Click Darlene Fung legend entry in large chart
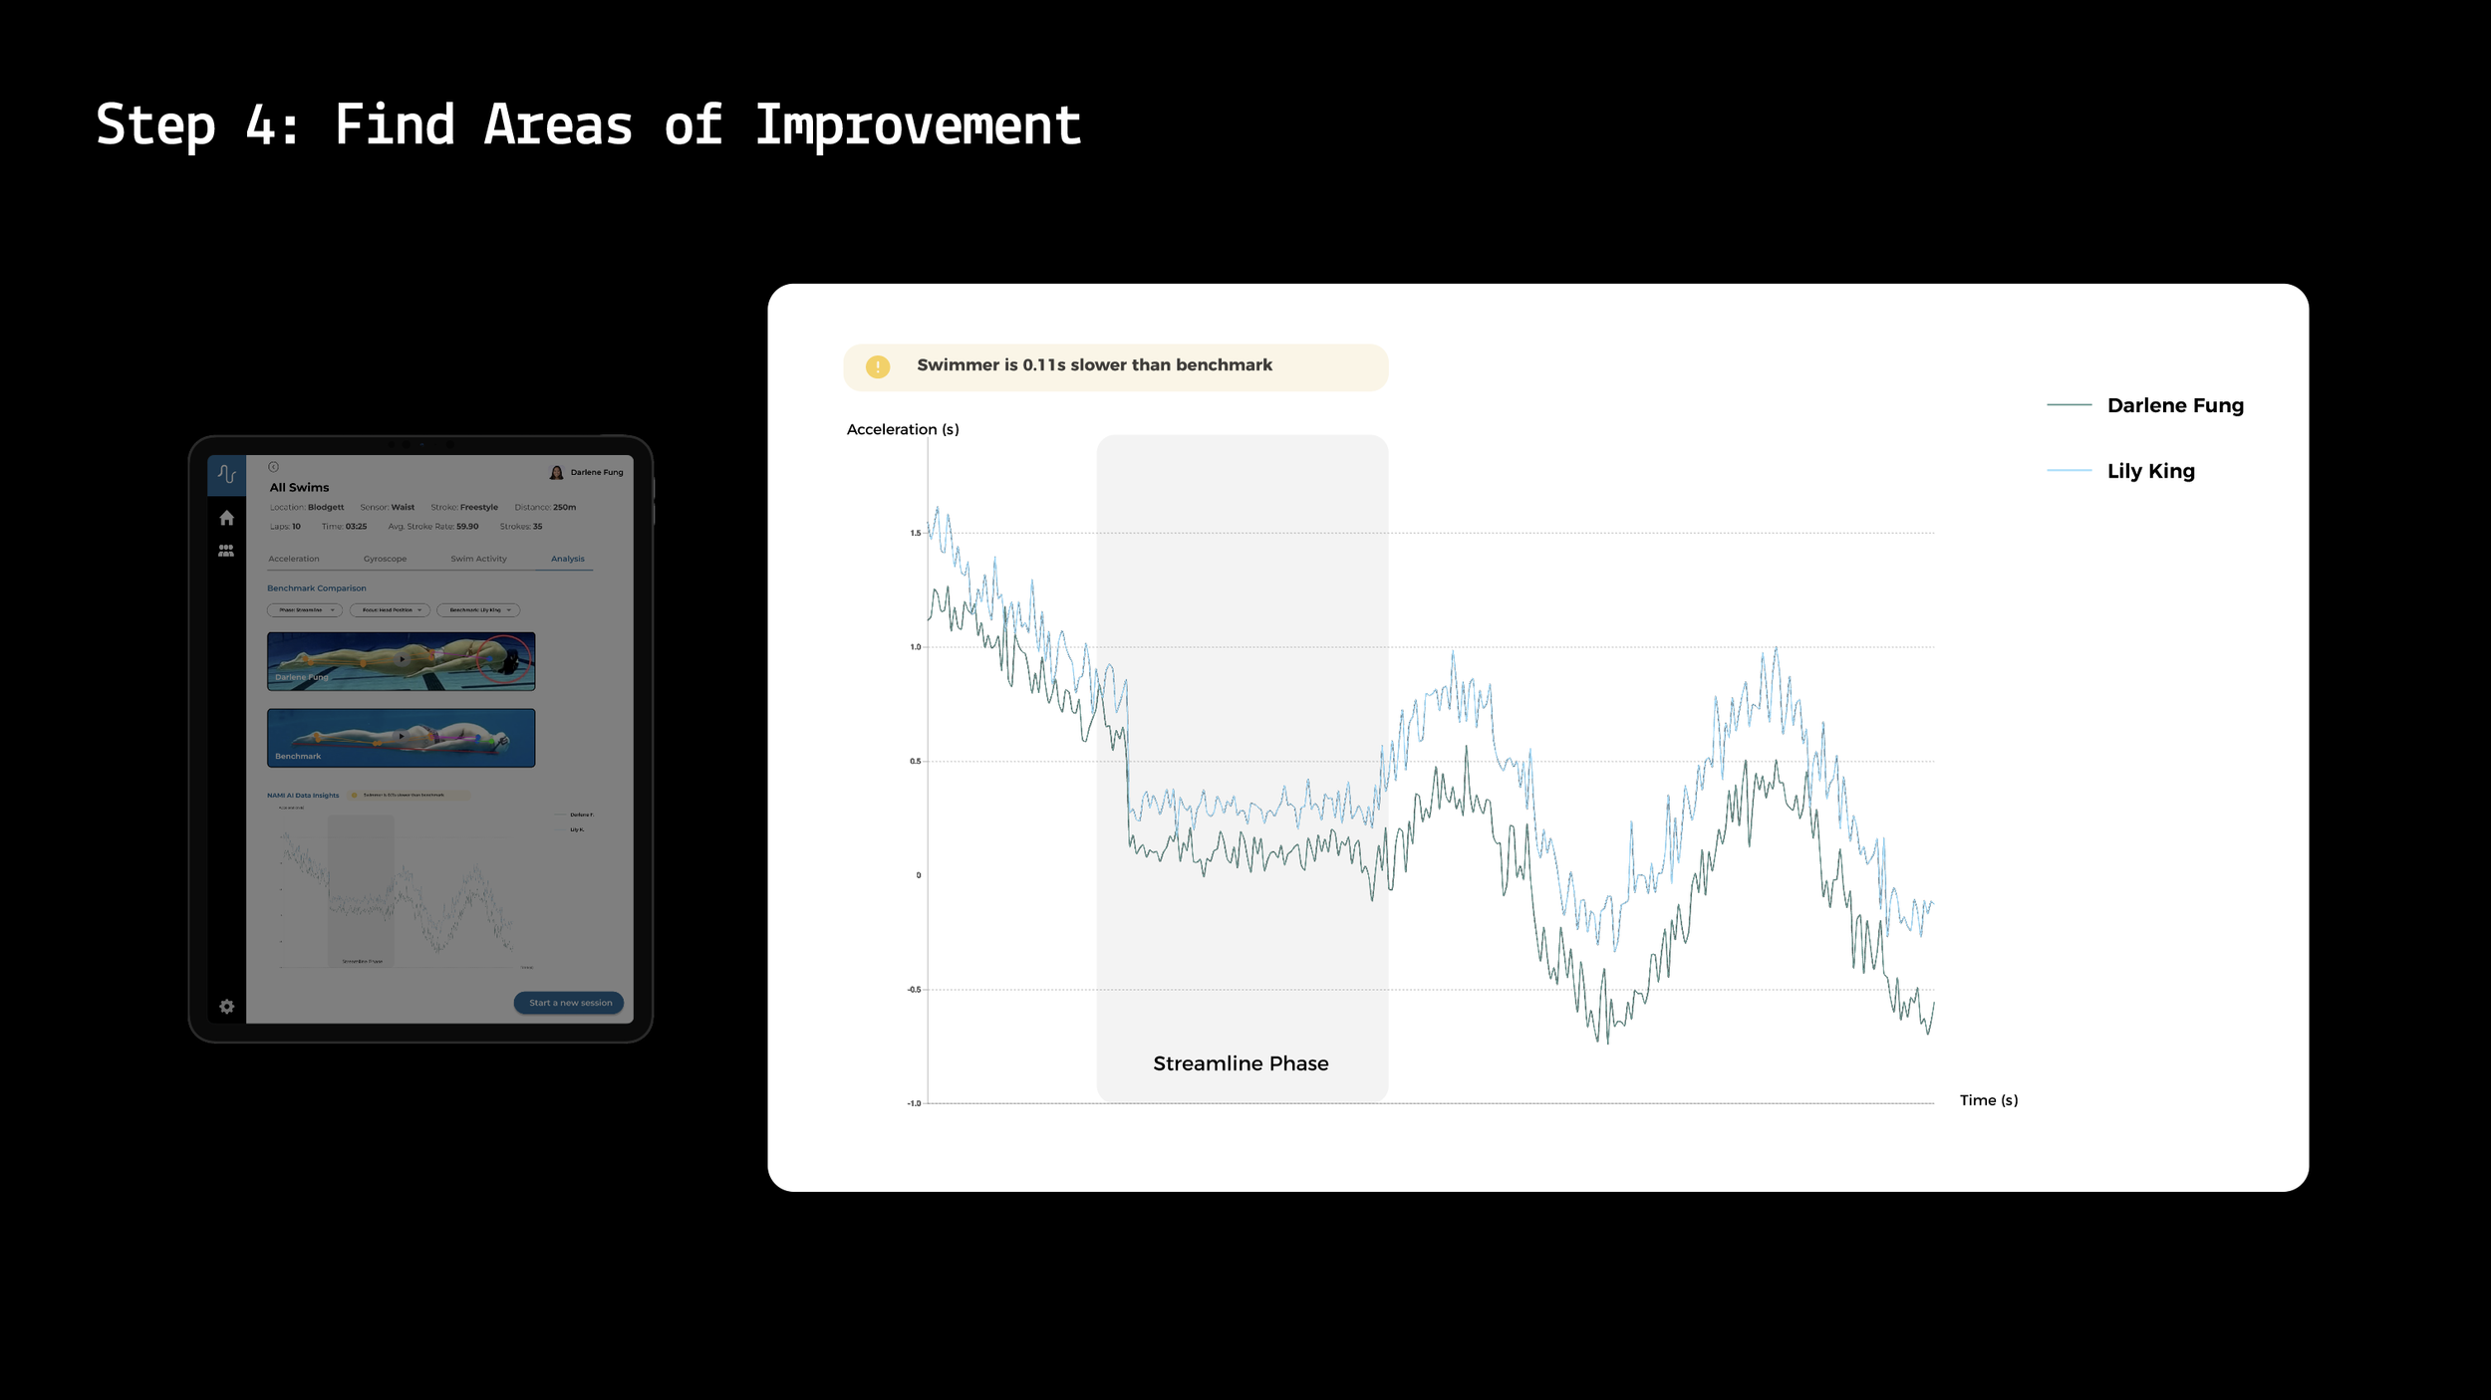Screen dimensions: 2491x1400 pyautogui.click(x=2175, y=405)
